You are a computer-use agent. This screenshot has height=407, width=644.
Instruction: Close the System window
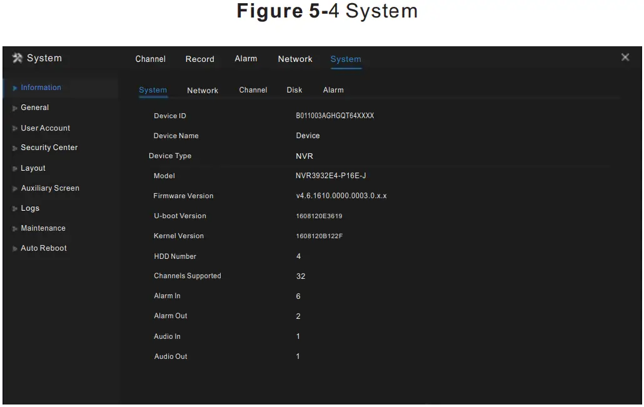(x=625, y=57)
